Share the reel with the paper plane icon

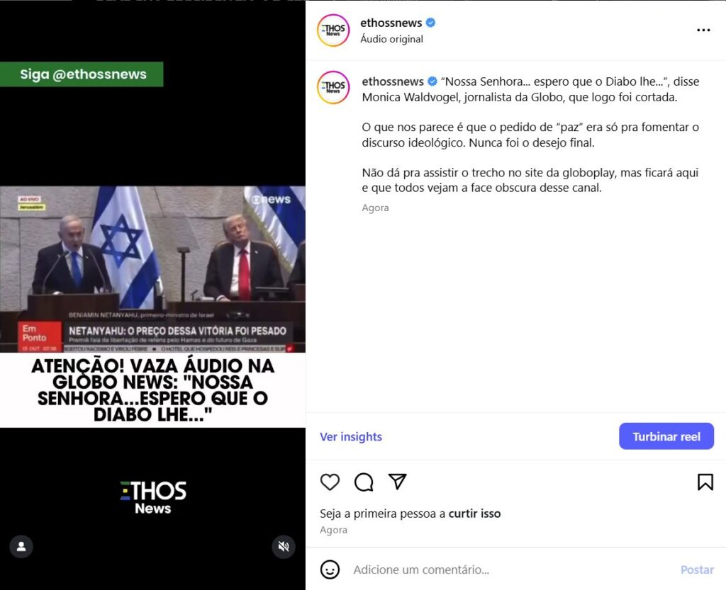point(397,482)
